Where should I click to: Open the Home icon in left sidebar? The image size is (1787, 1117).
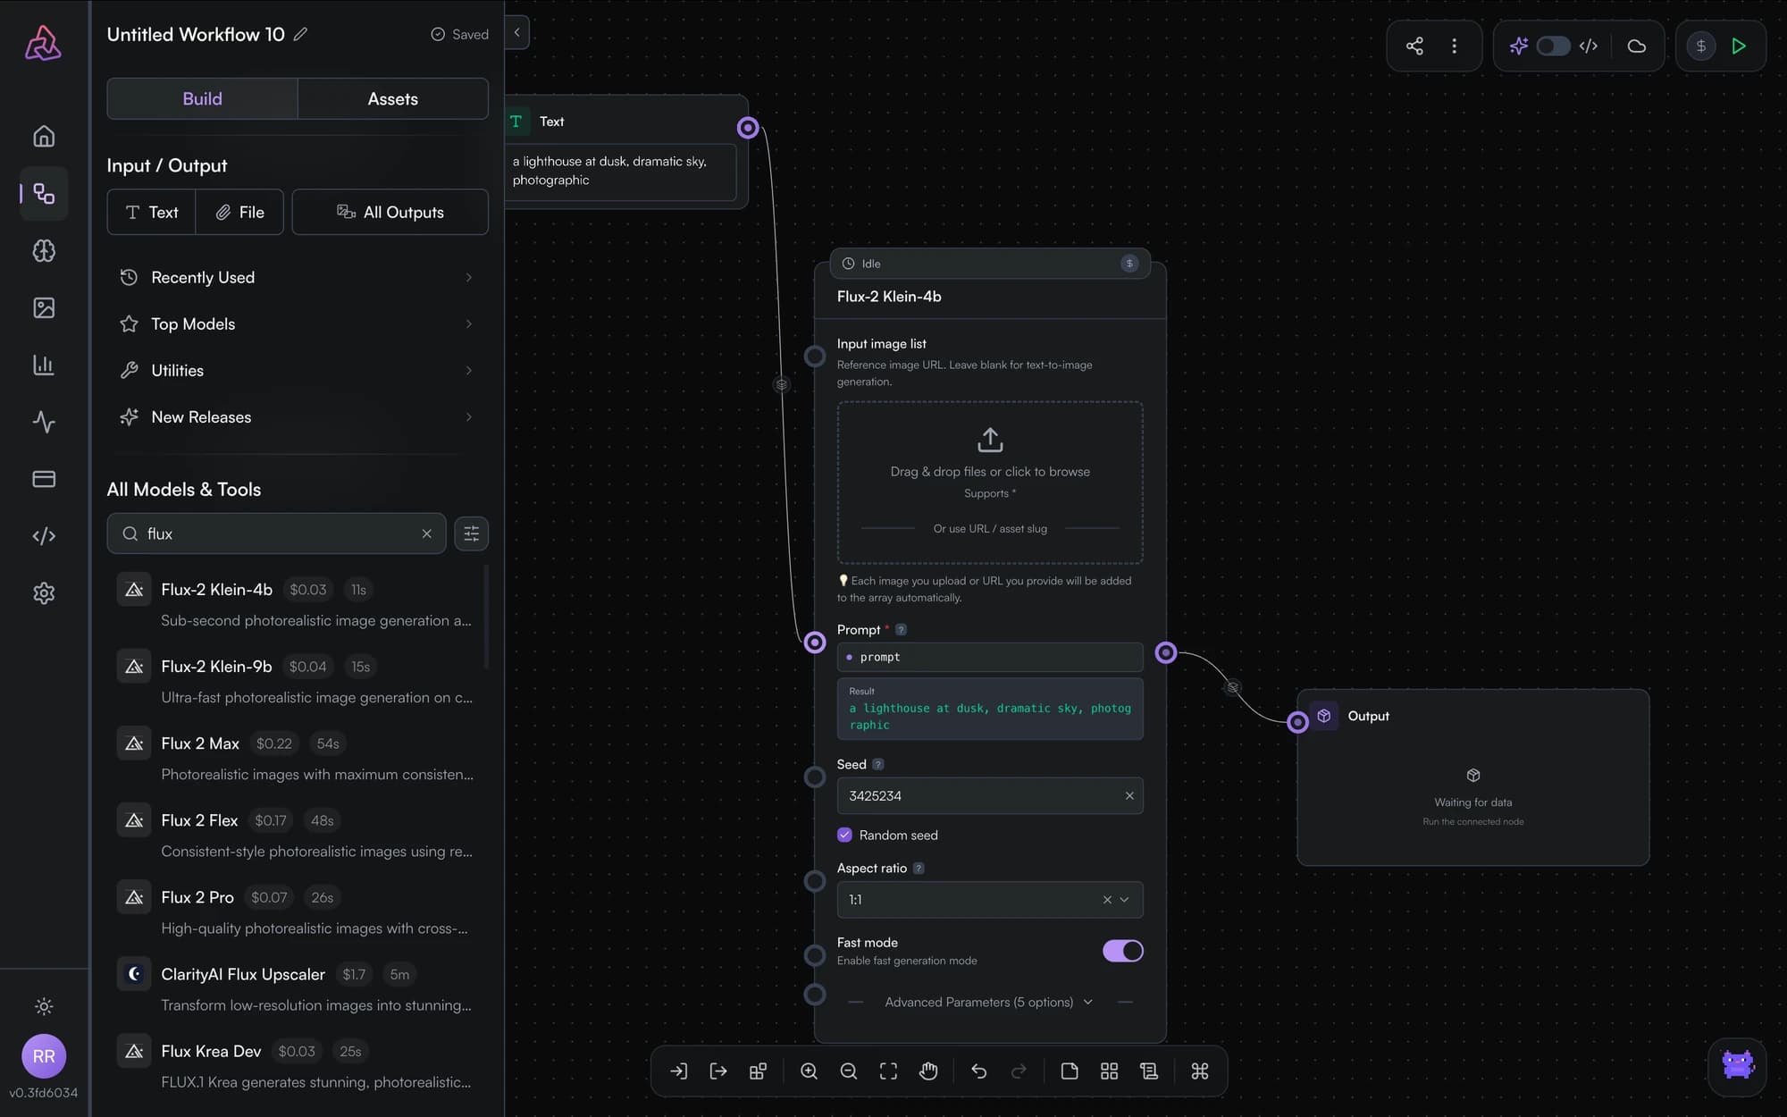click(x=44, y=136)
